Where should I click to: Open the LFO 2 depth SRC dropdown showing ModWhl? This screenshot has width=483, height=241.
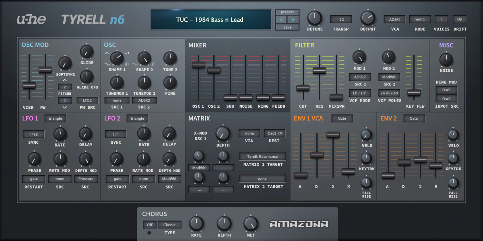(169, 179)
